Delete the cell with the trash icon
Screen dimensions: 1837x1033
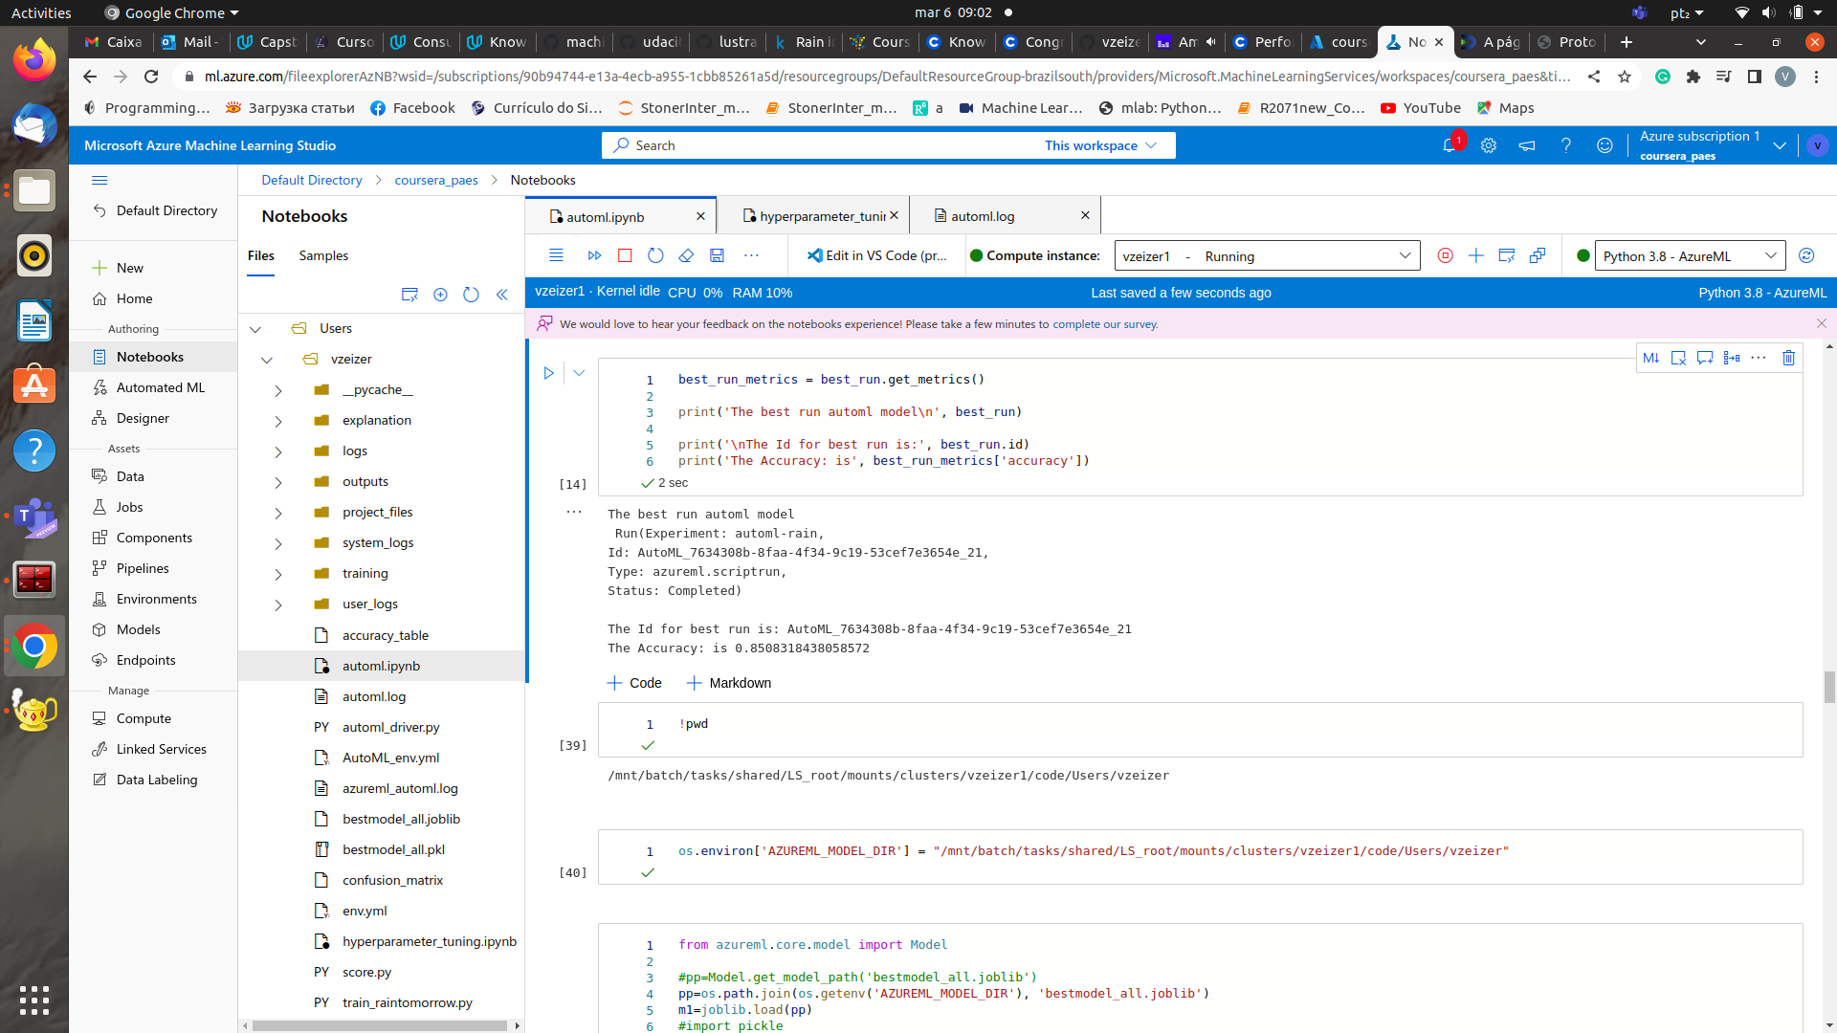pos(1788,358)
